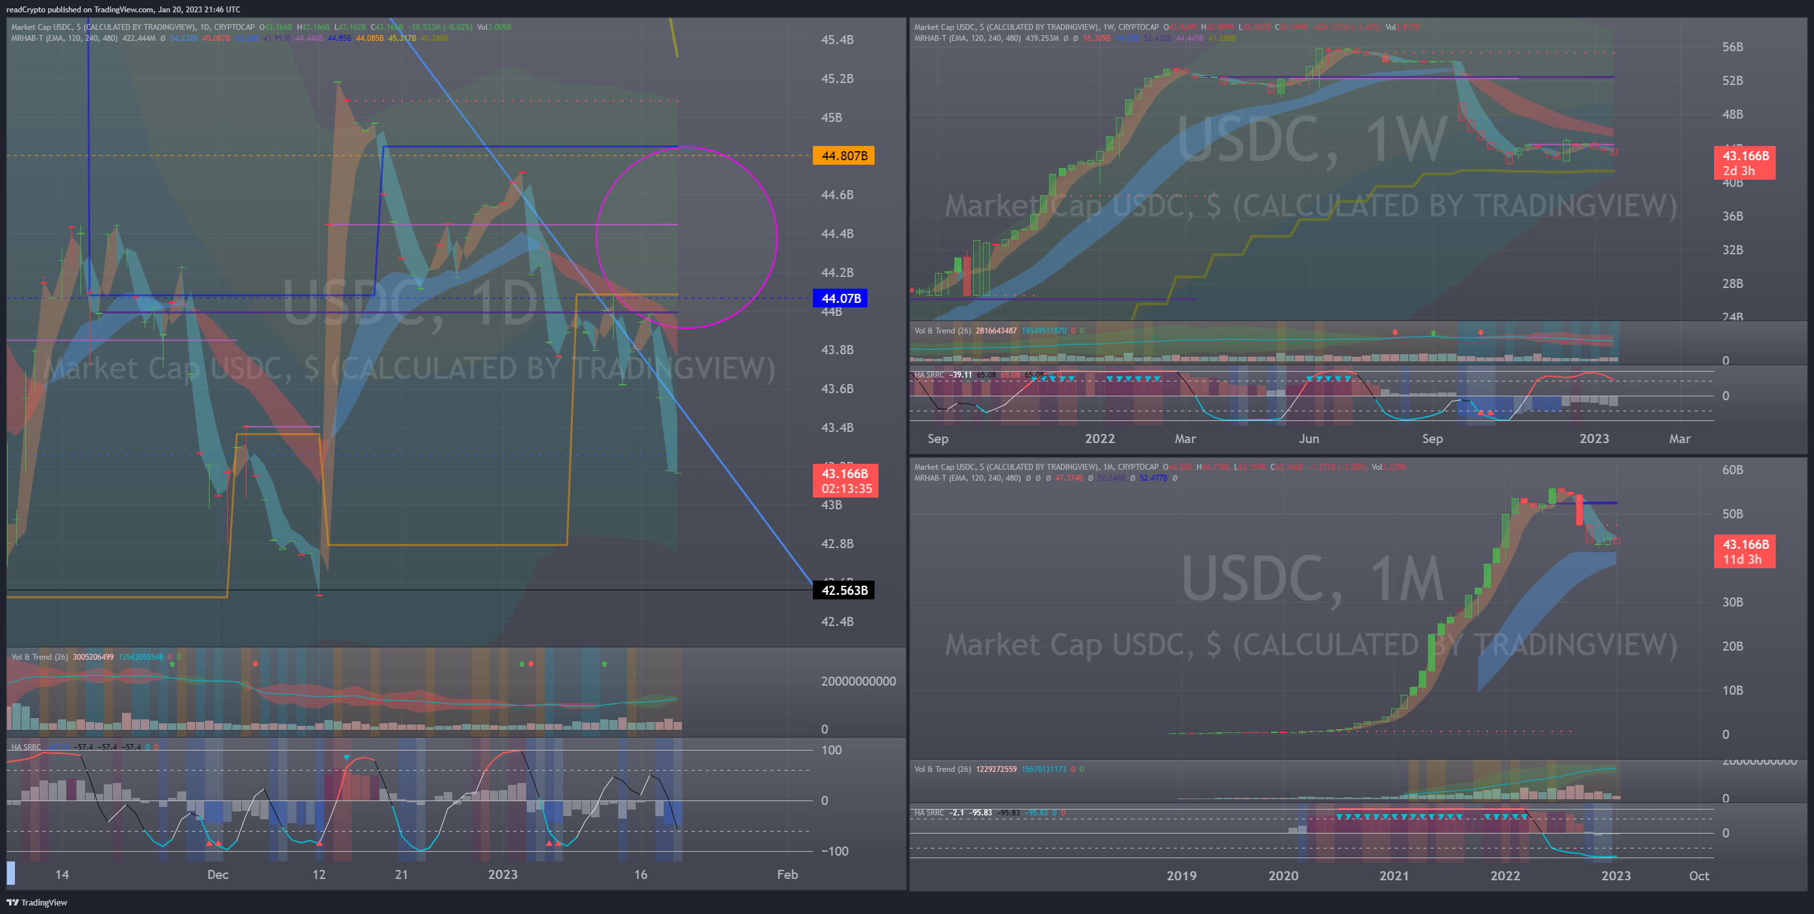Click the 30B price tick on monthly chart
This screenshot has height=914, width=1814.
[x=1732, y=602]
